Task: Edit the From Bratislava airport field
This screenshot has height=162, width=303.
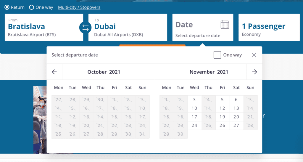Action: tap(44, 28)
